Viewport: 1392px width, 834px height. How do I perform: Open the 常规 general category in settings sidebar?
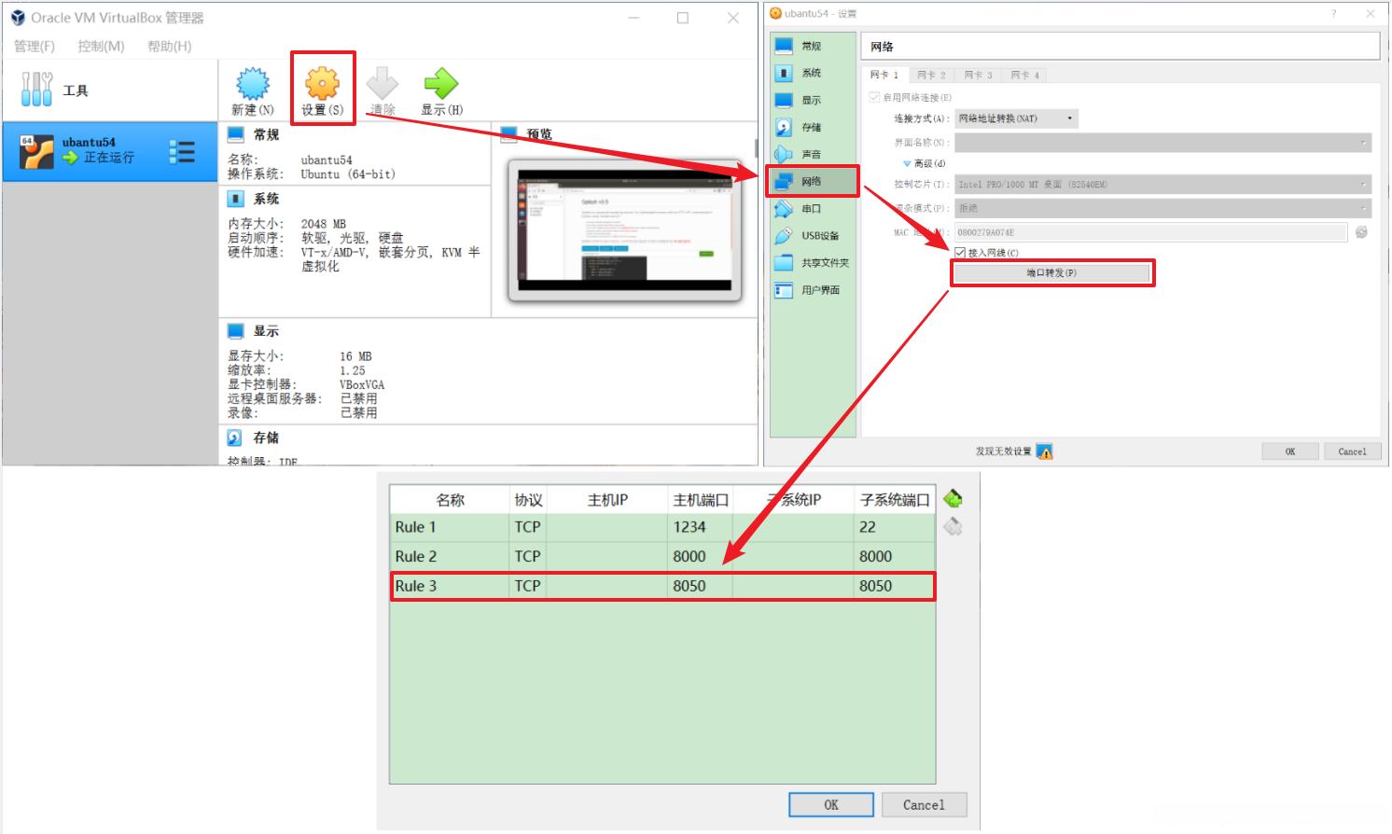click(812, 46)
